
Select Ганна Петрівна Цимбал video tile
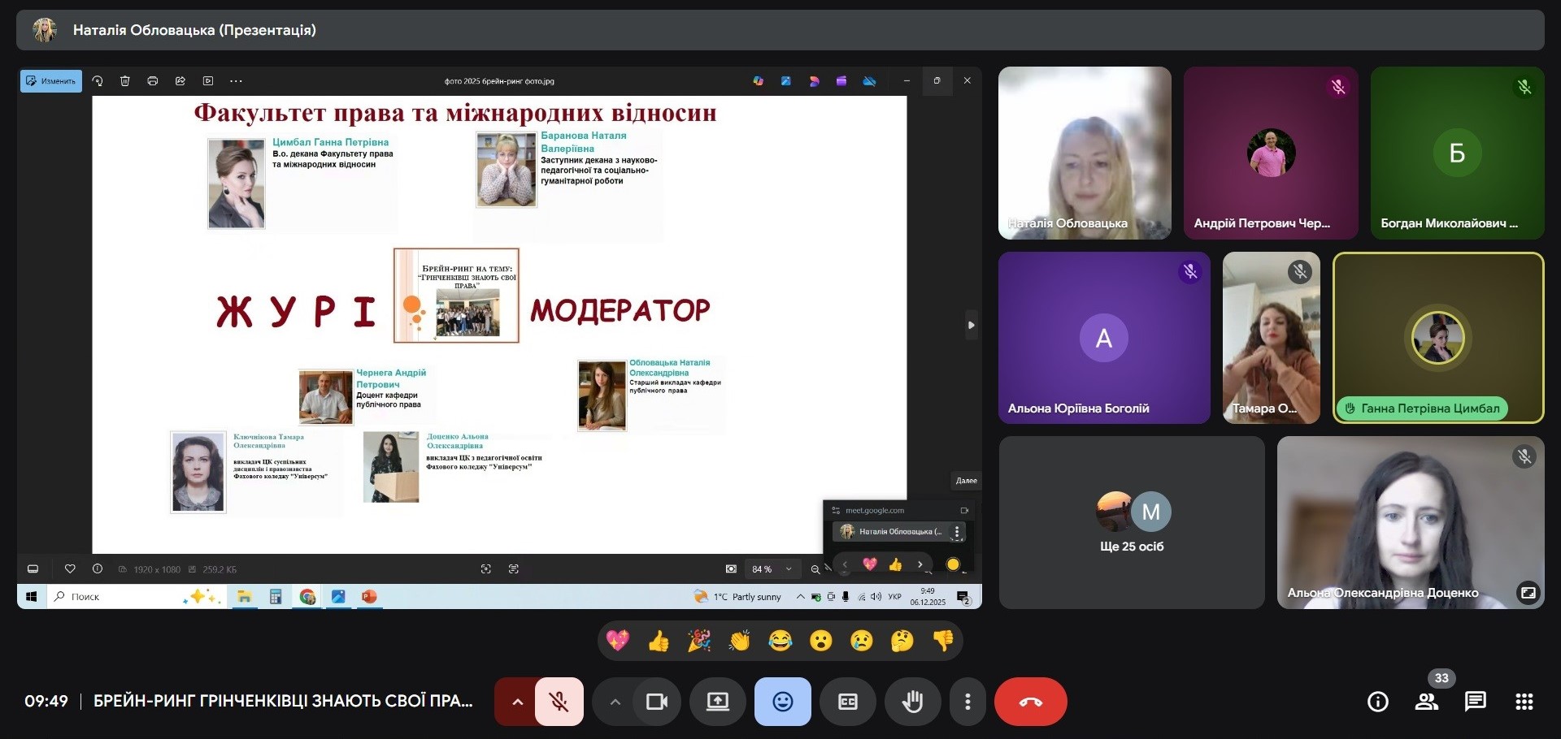1437,338
